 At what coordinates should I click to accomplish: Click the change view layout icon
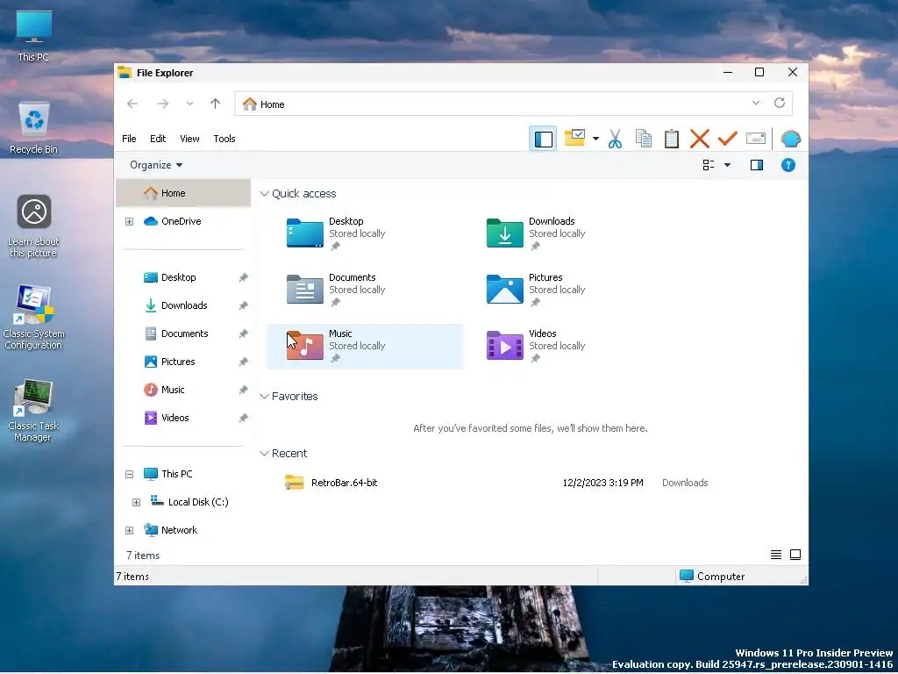[709, 165]
